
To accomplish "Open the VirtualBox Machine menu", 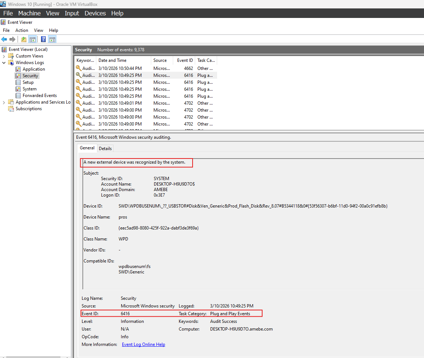I will point(29,13).
